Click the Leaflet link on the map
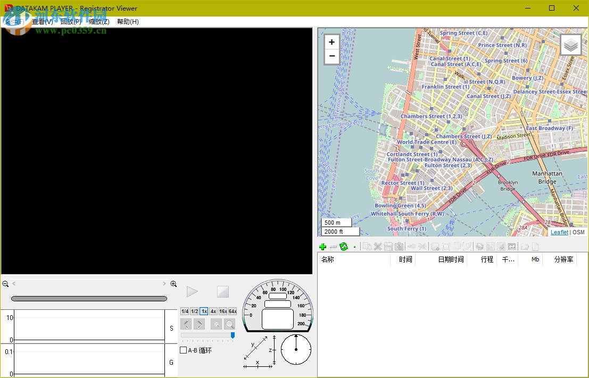The height and width of the screenshot is (378, 589). click(559, 232)
